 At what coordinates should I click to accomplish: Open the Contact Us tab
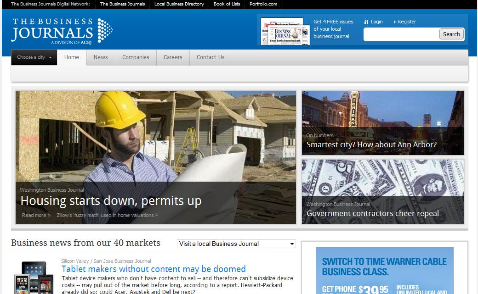tap(211, 57)
